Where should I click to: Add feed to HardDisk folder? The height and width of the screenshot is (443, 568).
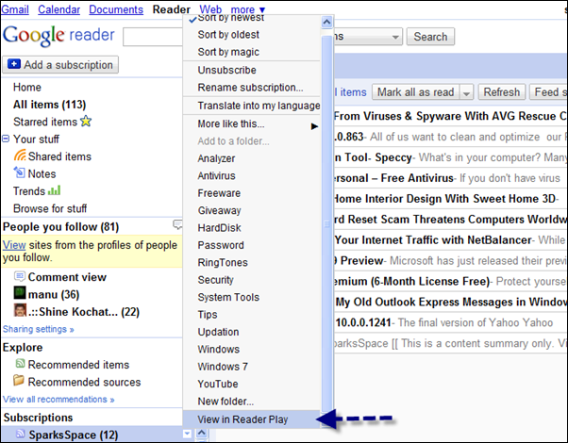[x=220, y=228]
